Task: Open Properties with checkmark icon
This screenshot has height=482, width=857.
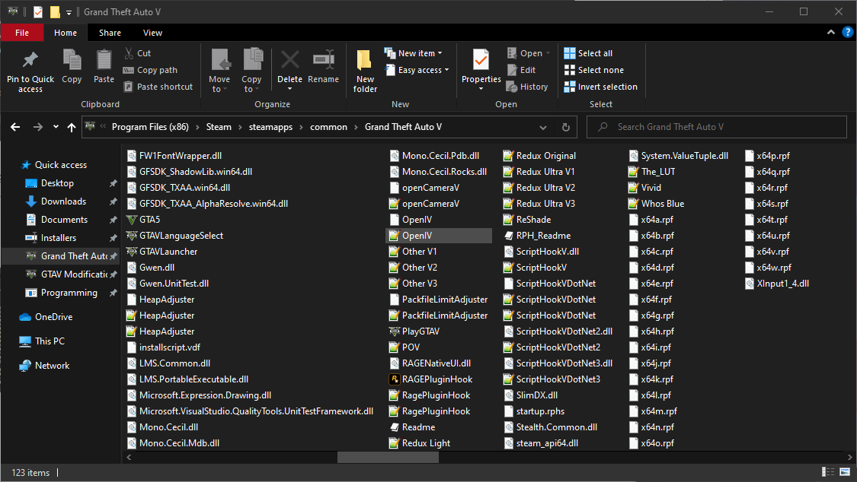Action: [x=481, y=61]
